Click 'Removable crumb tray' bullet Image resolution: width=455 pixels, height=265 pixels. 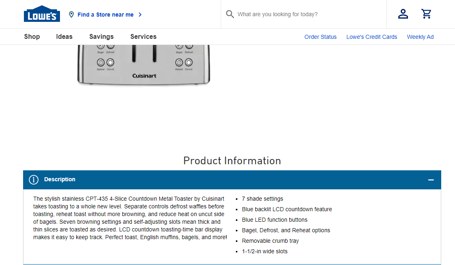[x=270, y=241]
